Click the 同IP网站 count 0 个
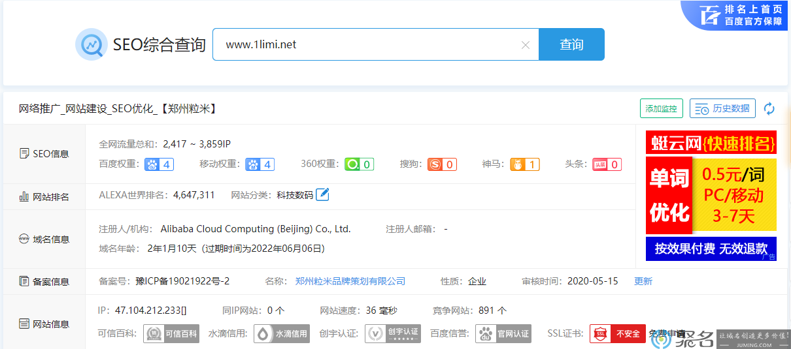The image size is (791, 349). pyautogui.click(x=276, y=311)
